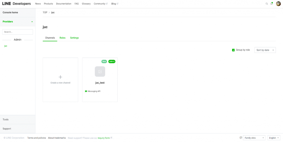Open the English language dropdown

coord(274,138)
